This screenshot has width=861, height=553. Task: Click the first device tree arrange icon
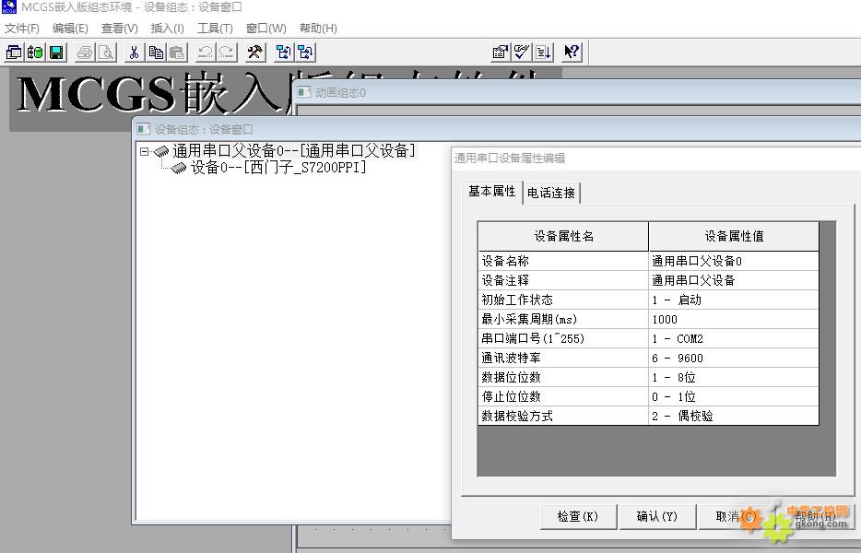point(284,53)
